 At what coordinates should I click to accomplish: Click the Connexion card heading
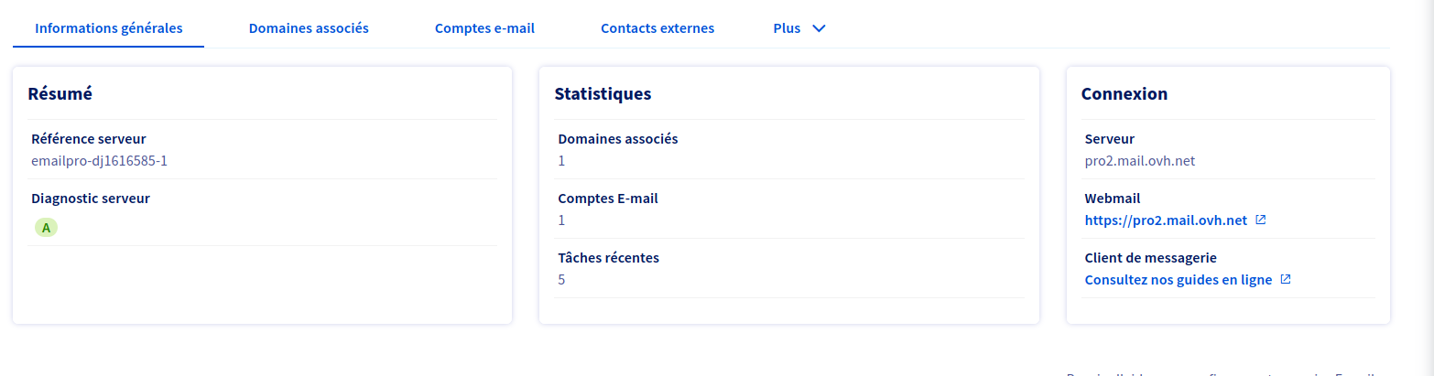(1124, 93)
